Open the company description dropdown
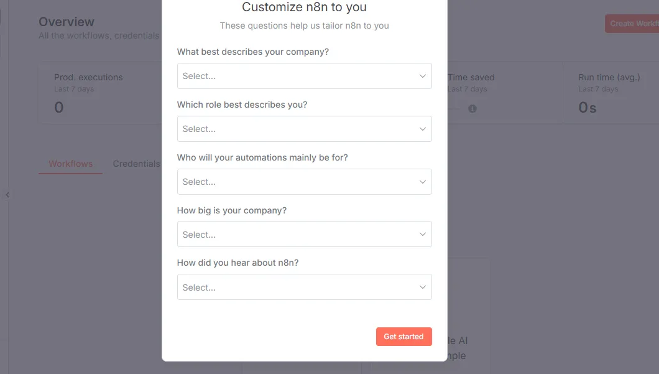The width and height of the screenshot is (659, 374). coord(304,76)
